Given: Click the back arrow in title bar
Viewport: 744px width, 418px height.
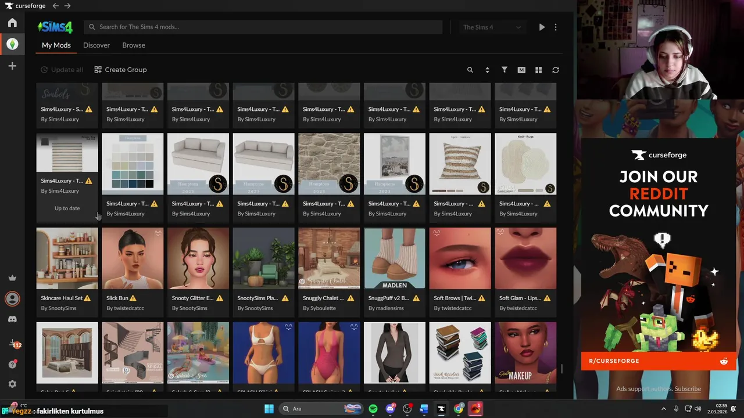Looking at the screenshot, I should click(x=56, y=6).
